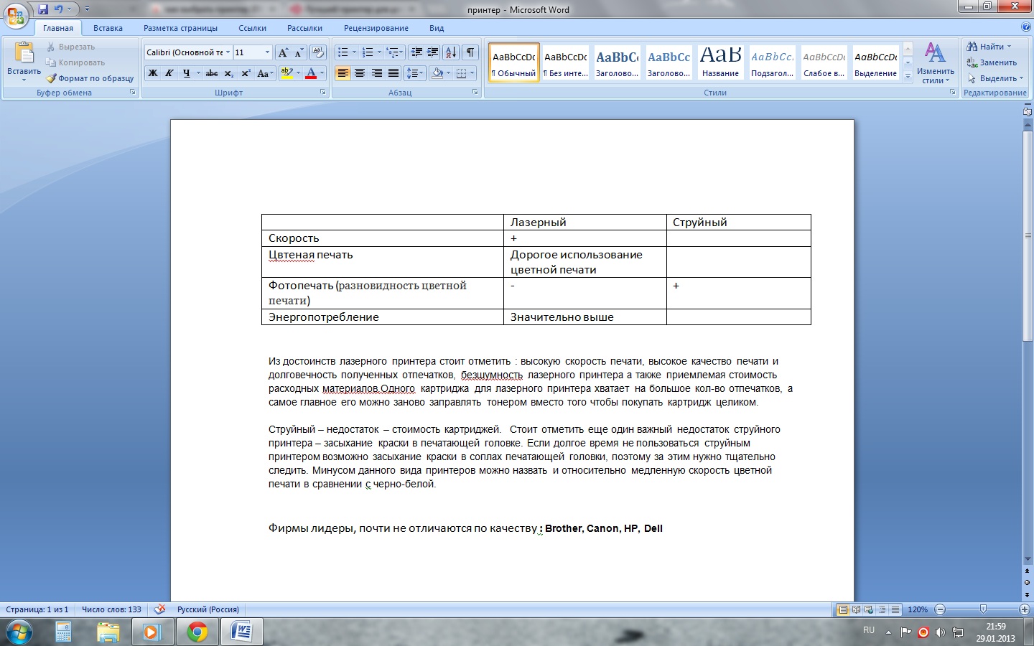Click the empty Струйный cell in Скорость row
The height and width of the screenshot is (646, 1034).
[738, 238]
